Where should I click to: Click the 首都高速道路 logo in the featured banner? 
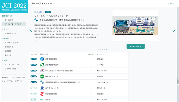point(36,20)
